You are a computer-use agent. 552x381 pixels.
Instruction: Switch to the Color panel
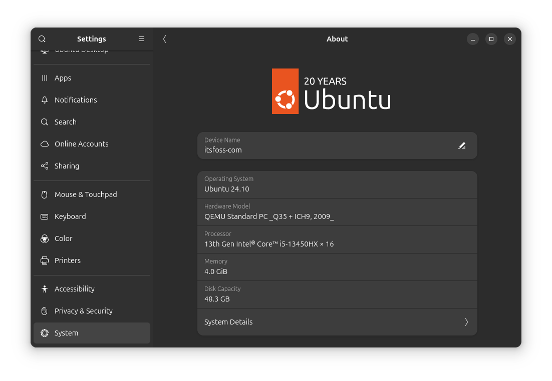[64, 238]
